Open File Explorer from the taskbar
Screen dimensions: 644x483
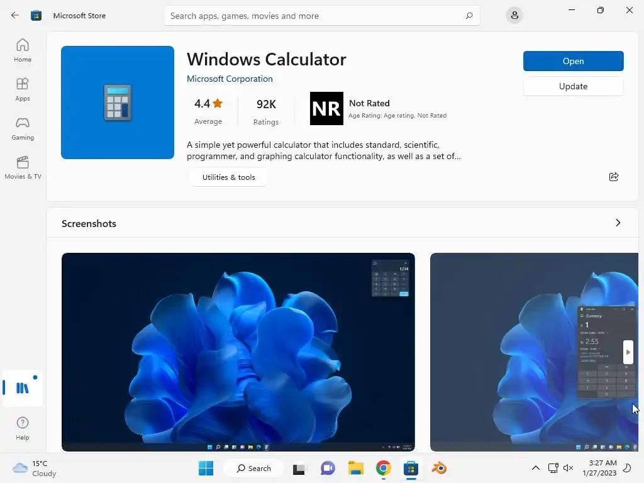pos(356,468)
